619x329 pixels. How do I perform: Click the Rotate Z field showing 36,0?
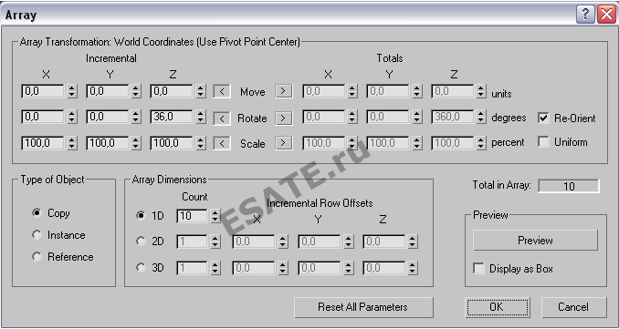[x=173, y=118]
